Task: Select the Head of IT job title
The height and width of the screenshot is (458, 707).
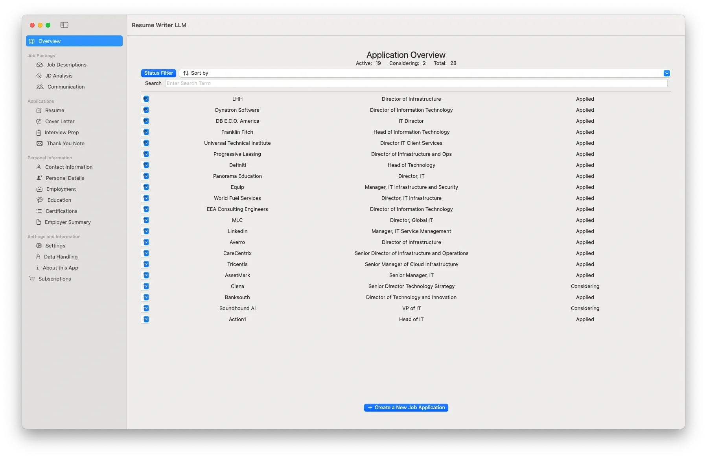Action: click(x=411, y=319)
